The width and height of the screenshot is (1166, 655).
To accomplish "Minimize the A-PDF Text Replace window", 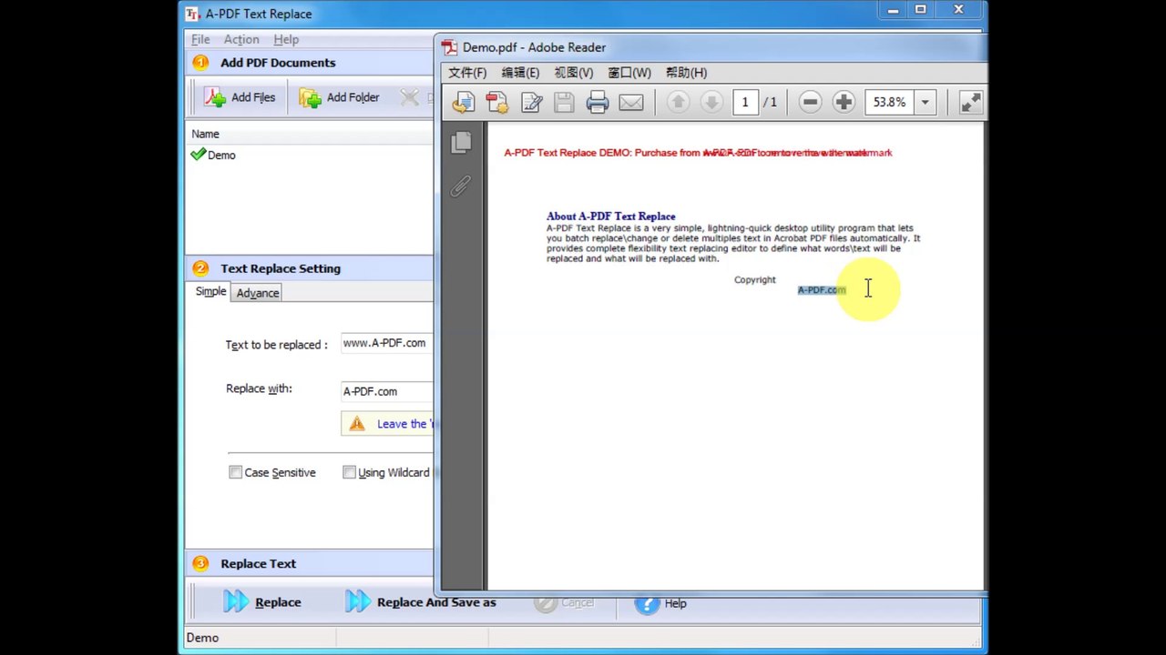I will (x=893, y=10).
